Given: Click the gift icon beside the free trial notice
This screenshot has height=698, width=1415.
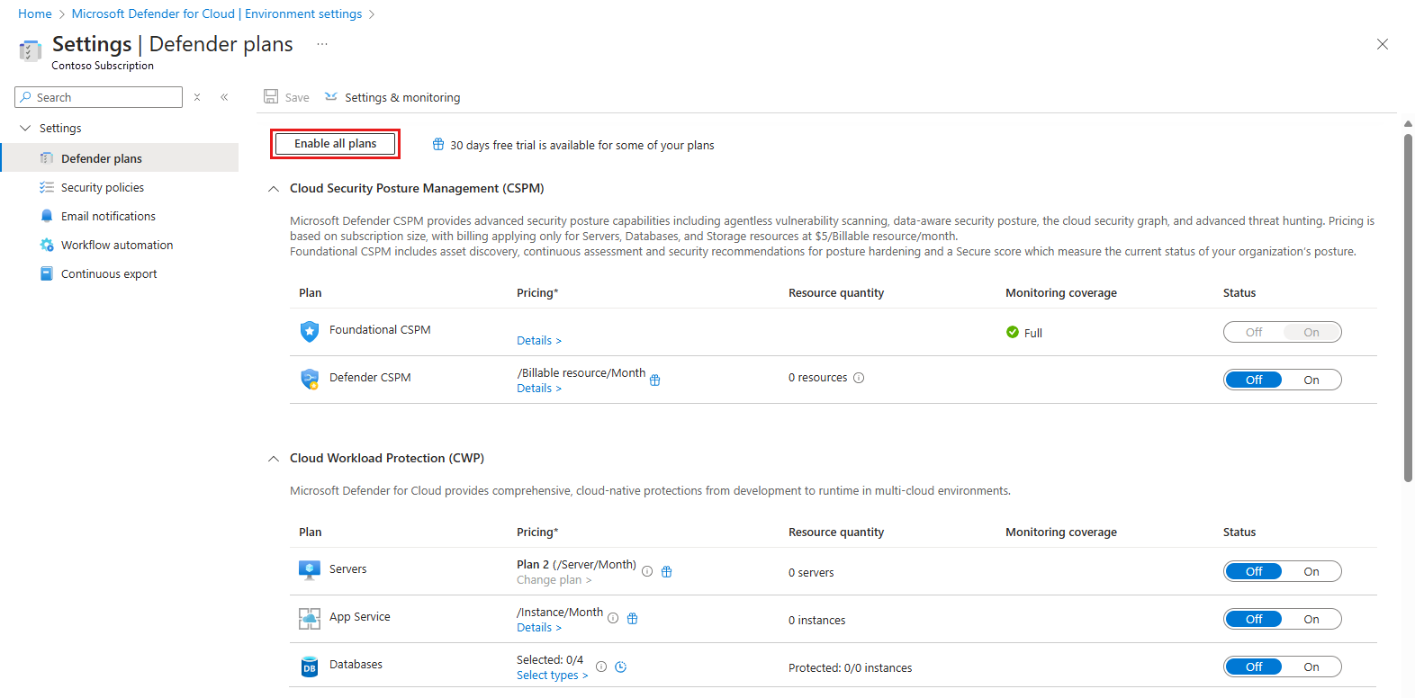Looking at the screenshot, I should [438, 144].
